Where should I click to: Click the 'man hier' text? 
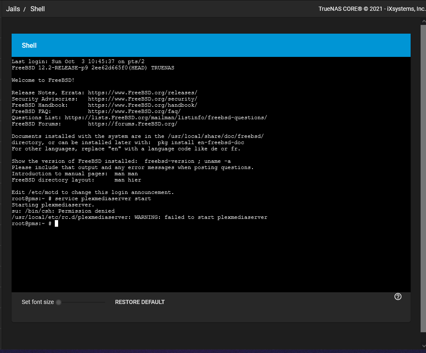click(x=128, y=180)
